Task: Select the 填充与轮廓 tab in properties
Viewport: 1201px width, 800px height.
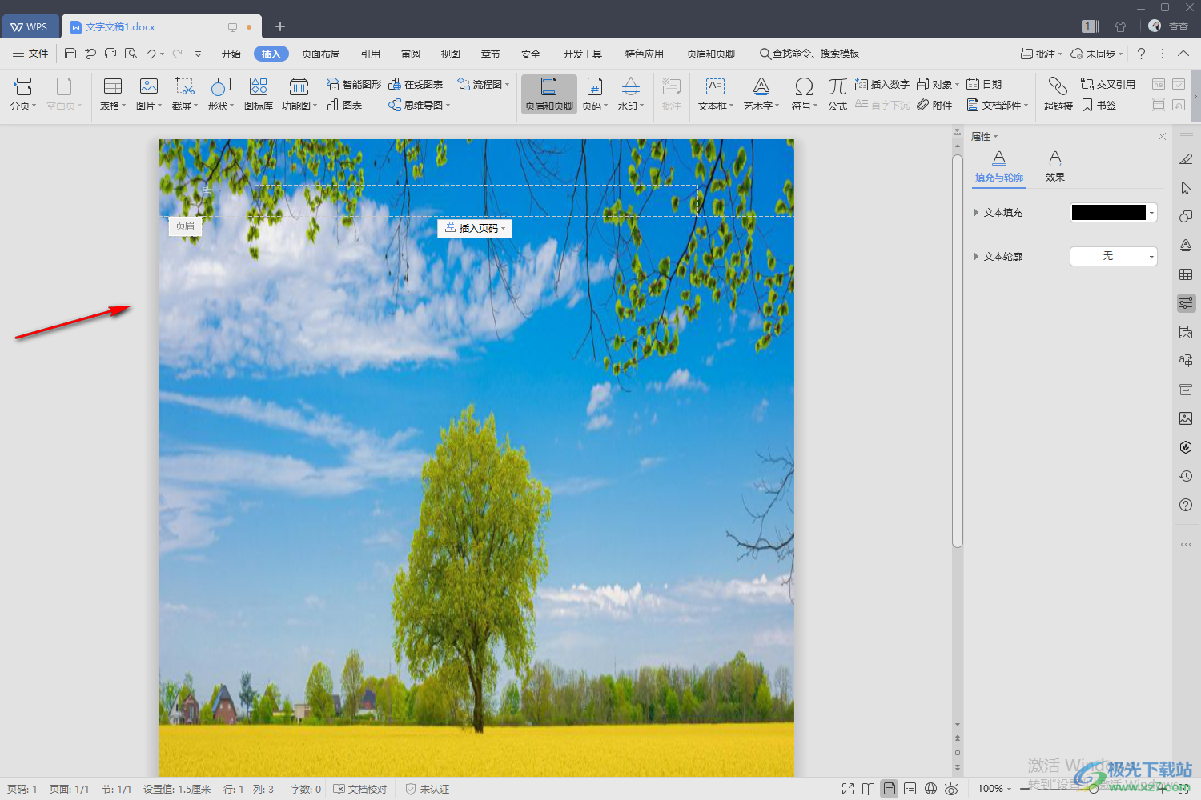Action: point(999,166)
